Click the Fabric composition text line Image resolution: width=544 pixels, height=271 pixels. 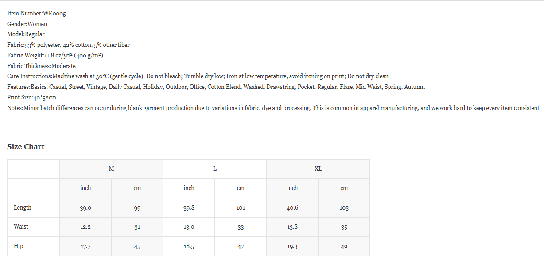[x=68, y=45]
